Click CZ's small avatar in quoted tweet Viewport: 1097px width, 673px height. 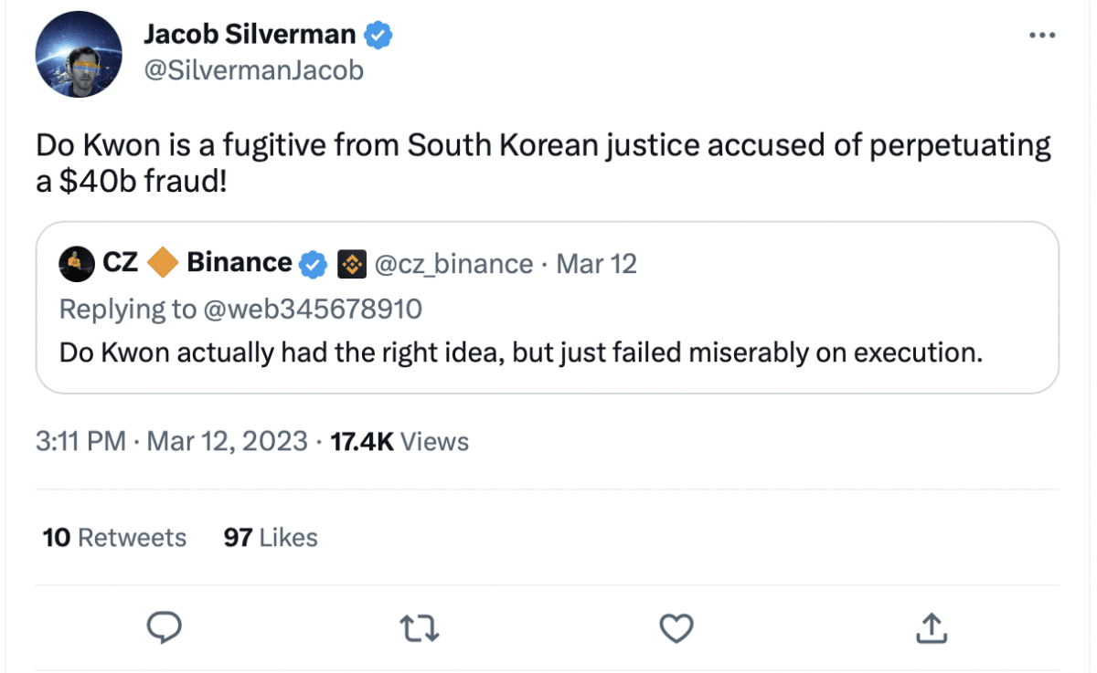[x=75, y=264]
